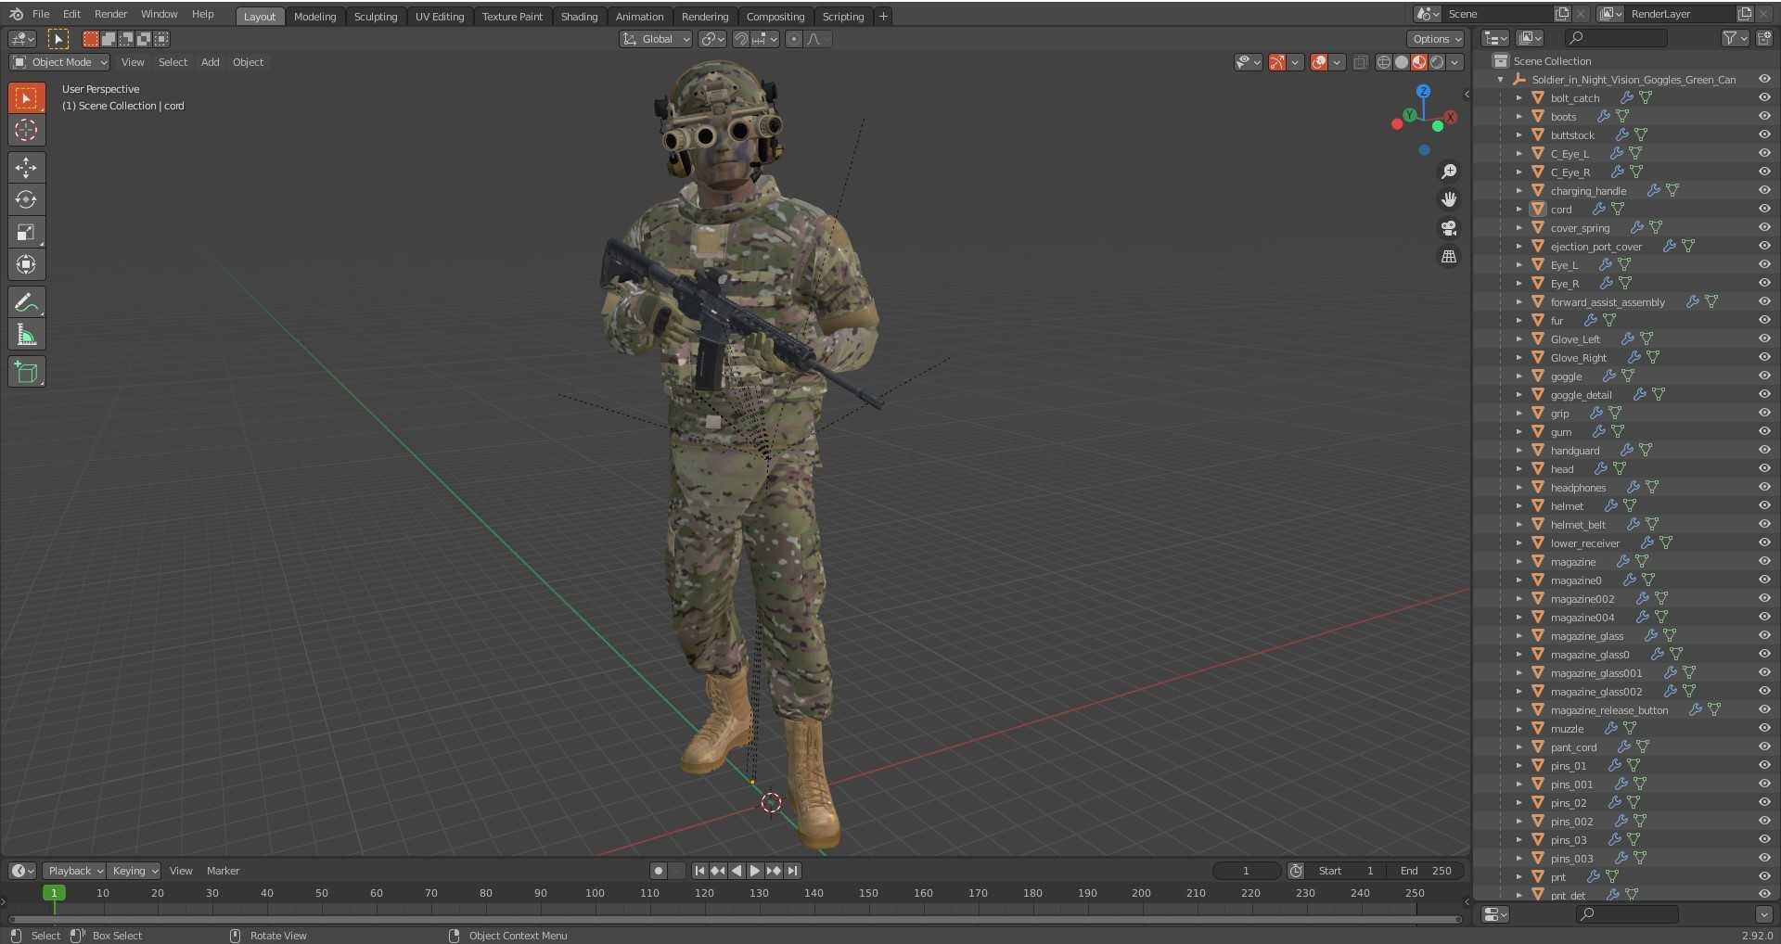Click the Blender logo menu icon
This screenshot has width=1781, height=944.
tap(16, 14)
